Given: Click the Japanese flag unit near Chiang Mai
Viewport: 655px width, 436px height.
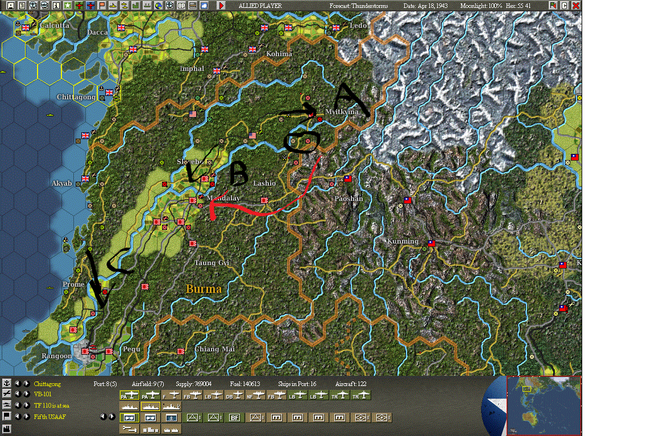Looking at the screenshot, I should 180,351.
